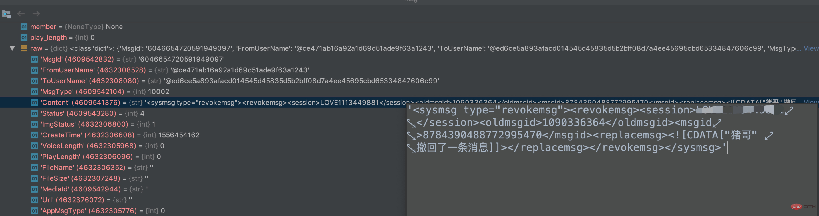Go forward with the right arrow

click(x=36, y=14)
